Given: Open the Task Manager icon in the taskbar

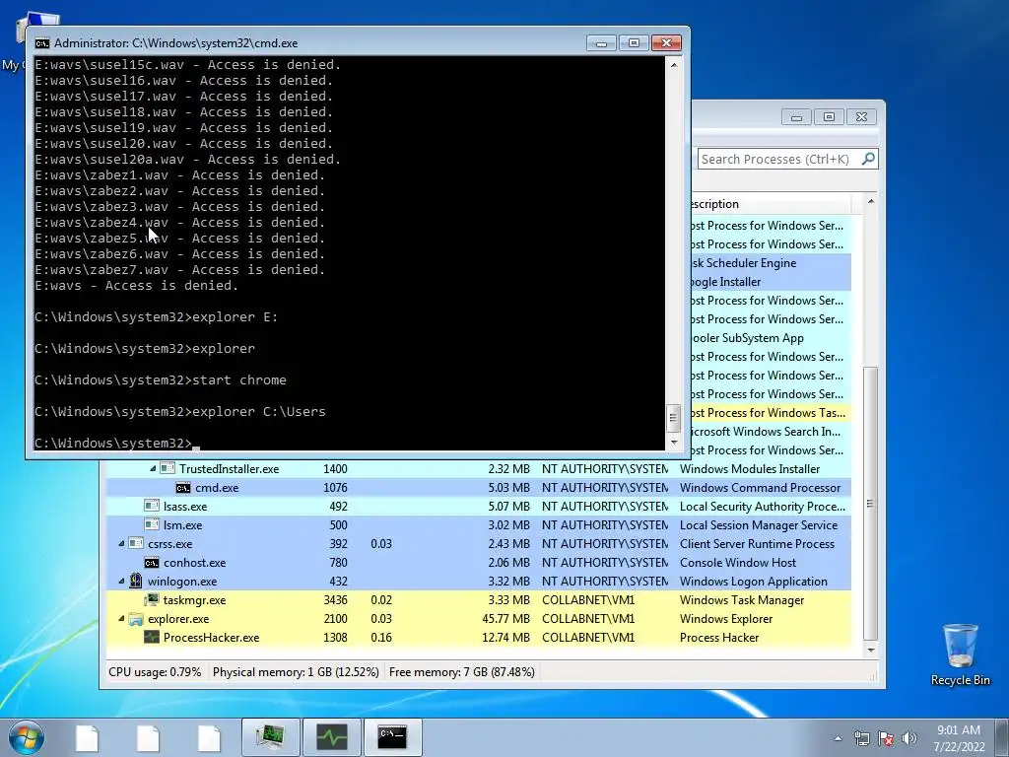Looking at the screenshot, I should (271, 737).
